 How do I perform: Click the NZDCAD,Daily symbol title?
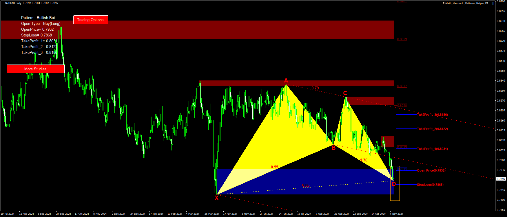[x=13, y=3]
